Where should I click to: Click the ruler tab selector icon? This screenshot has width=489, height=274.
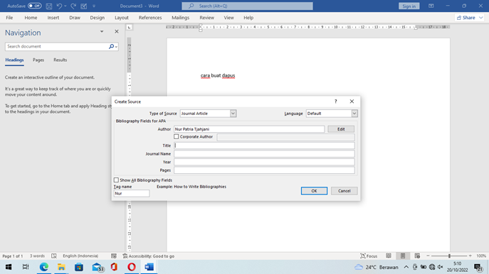[129, 28]
